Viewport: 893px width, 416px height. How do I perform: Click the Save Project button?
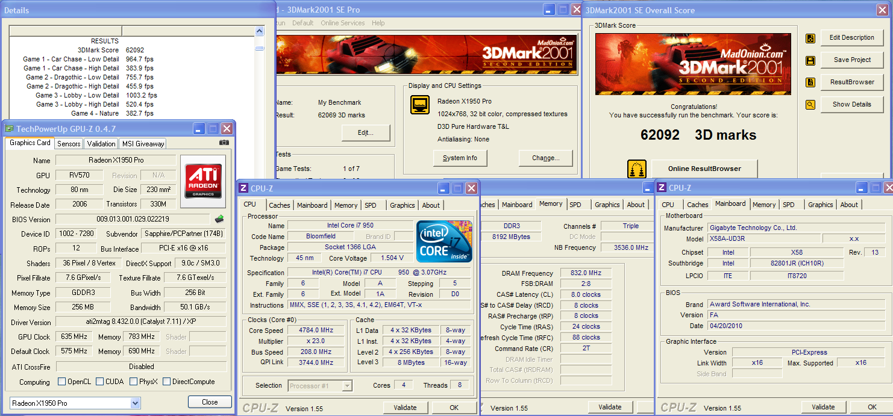851,60
